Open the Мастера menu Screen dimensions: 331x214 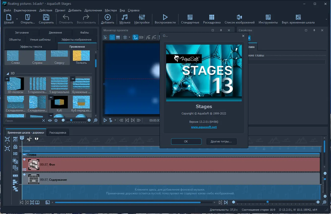pos(110,10)
